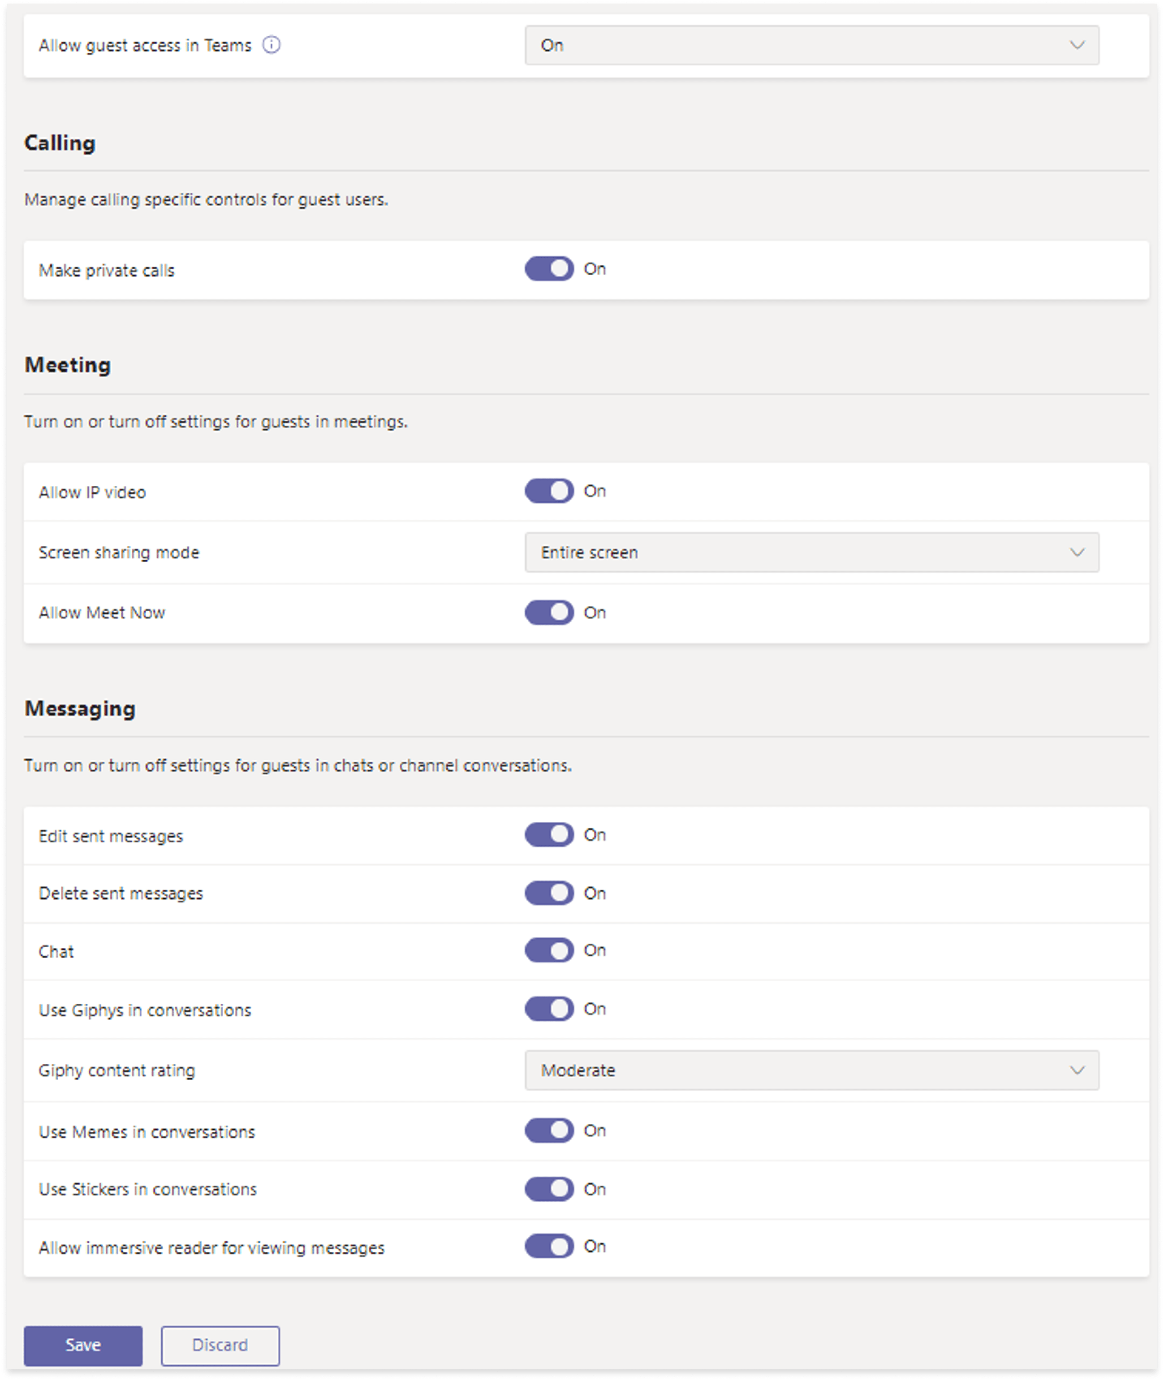Toggle Use Memes in conversations
Image resolution: width=1164 pixels, height=1381 pixels.
point(549,1131)
